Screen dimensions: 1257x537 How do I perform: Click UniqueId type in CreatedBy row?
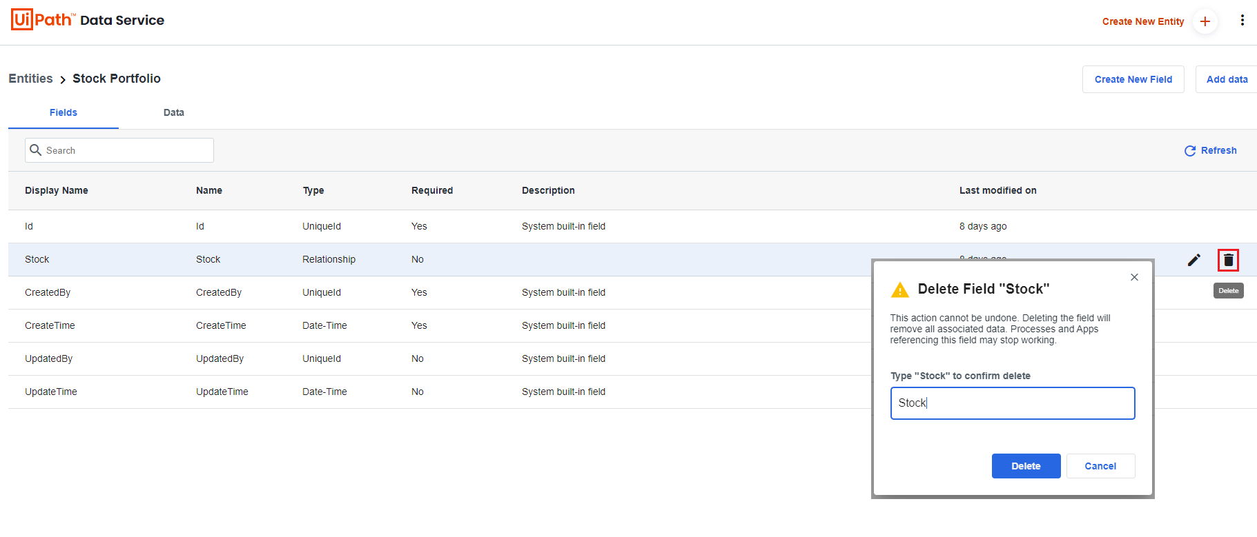tap(322, 292)
